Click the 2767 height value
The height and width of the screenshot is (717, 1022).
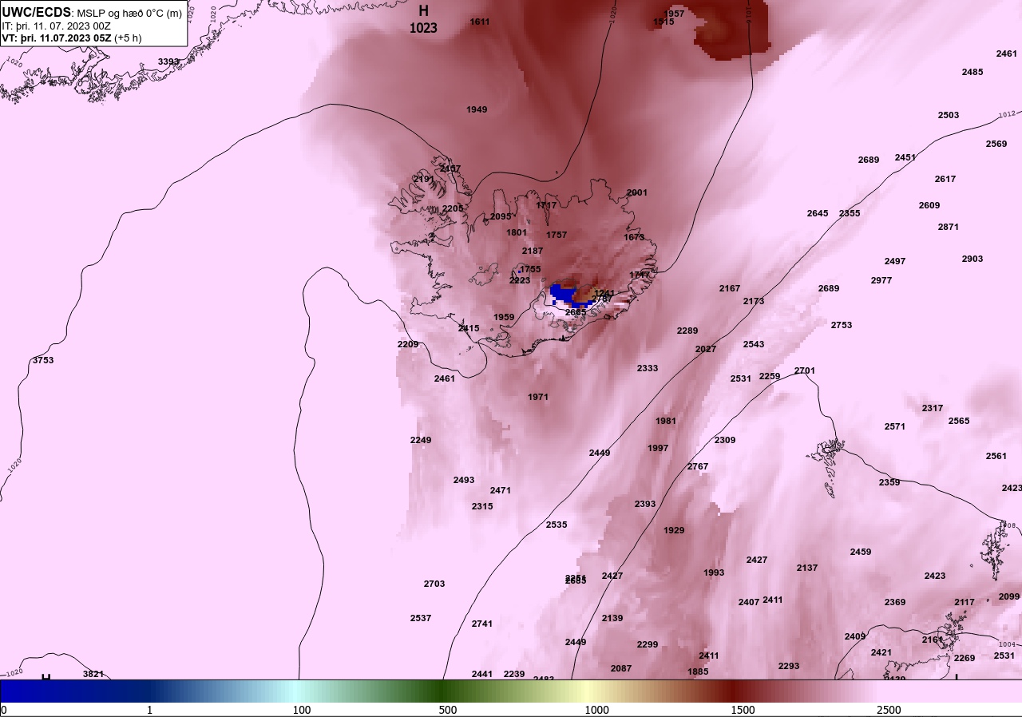tap(698, 466)
